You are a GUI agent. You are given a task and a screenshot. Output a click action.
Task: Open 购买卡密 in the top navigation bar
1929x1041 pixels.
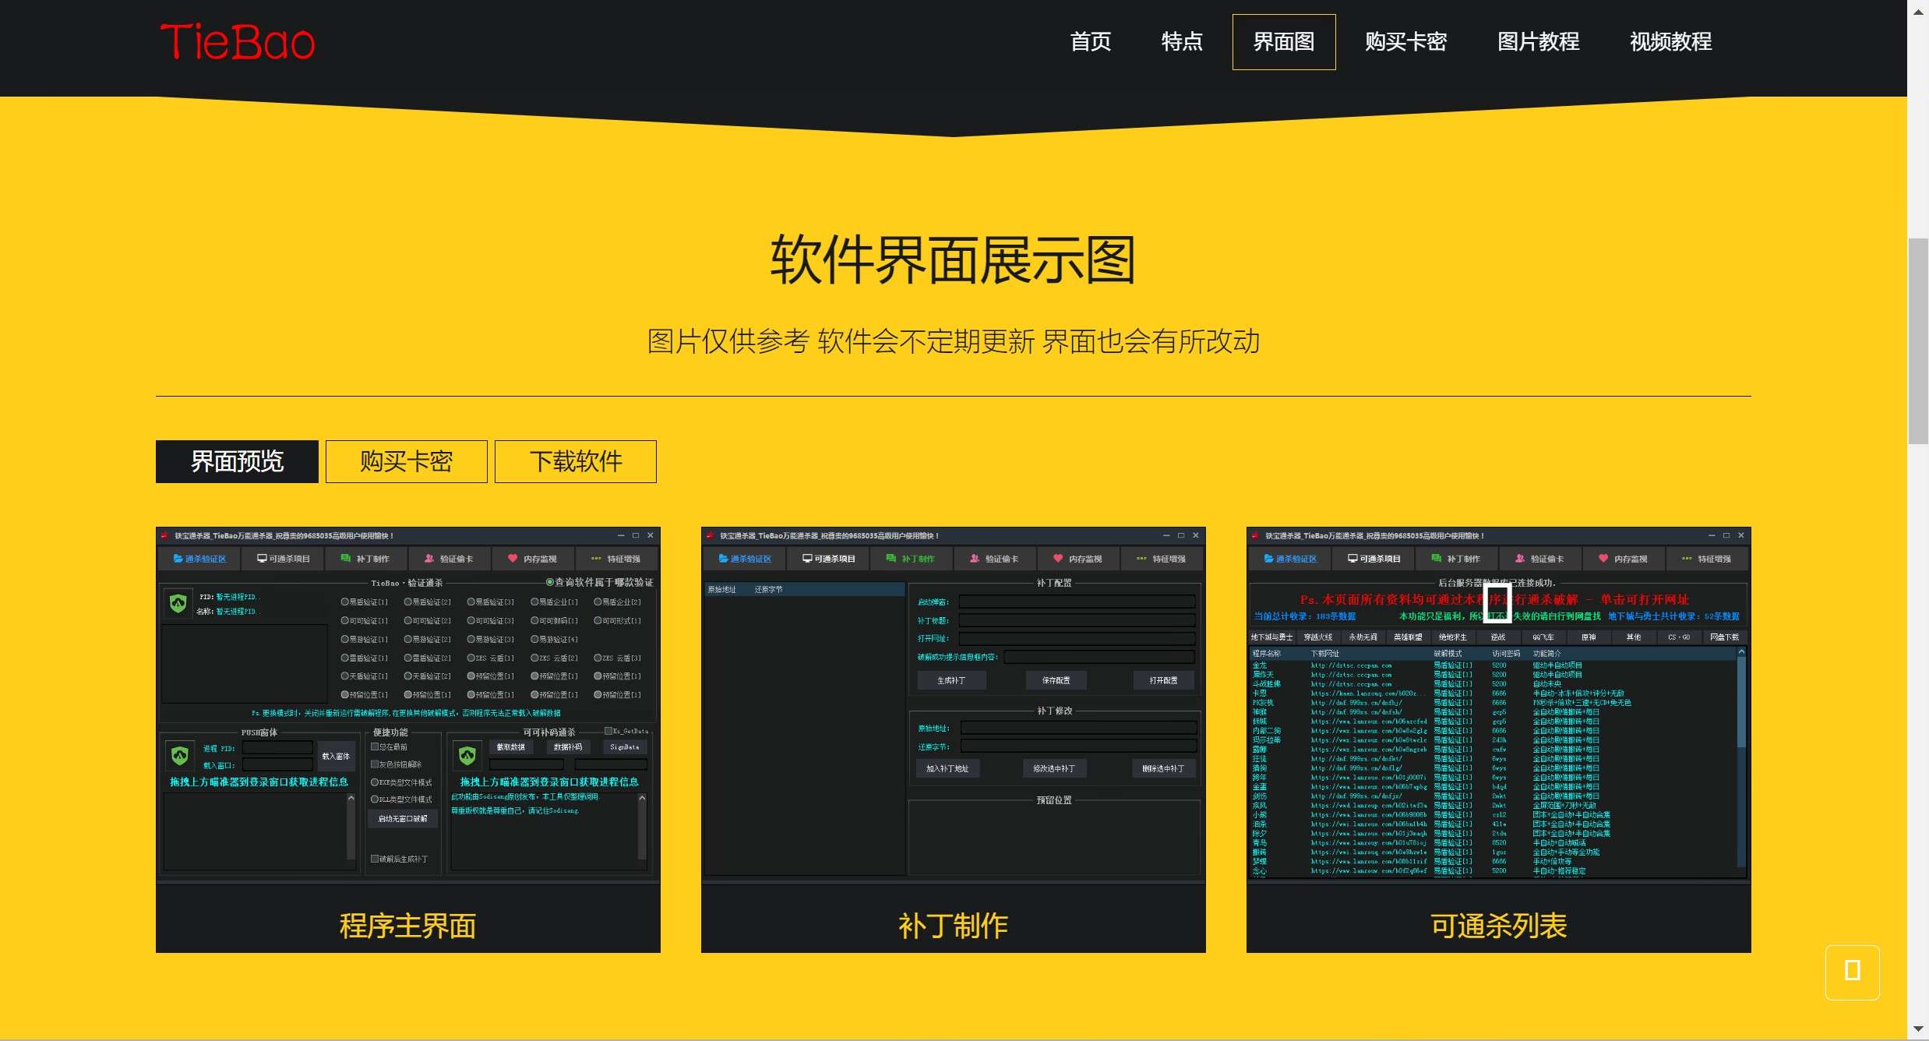(x=1405, y=41)
